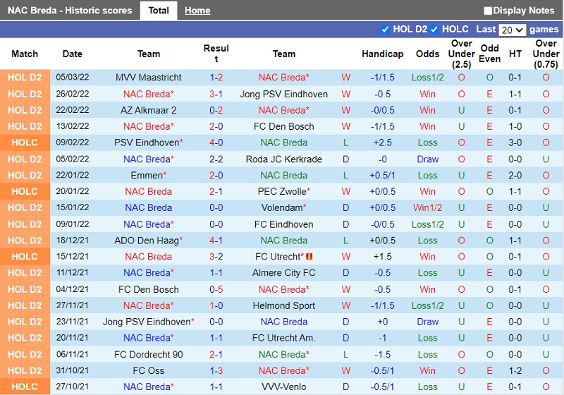Uncheck the HOL D2 league filter

tap(385, 30)
